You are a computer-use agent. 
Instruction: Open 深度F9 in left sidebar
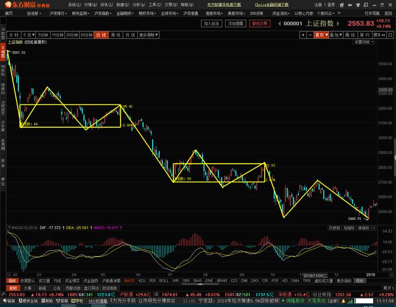coord(3,88)
